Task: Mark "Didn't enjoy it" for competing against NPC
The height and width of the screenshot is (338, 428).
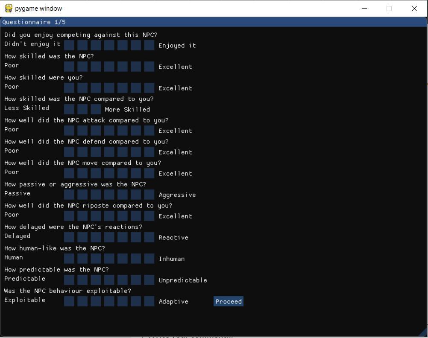Action: pyautogui.click(x=69, y=44)
